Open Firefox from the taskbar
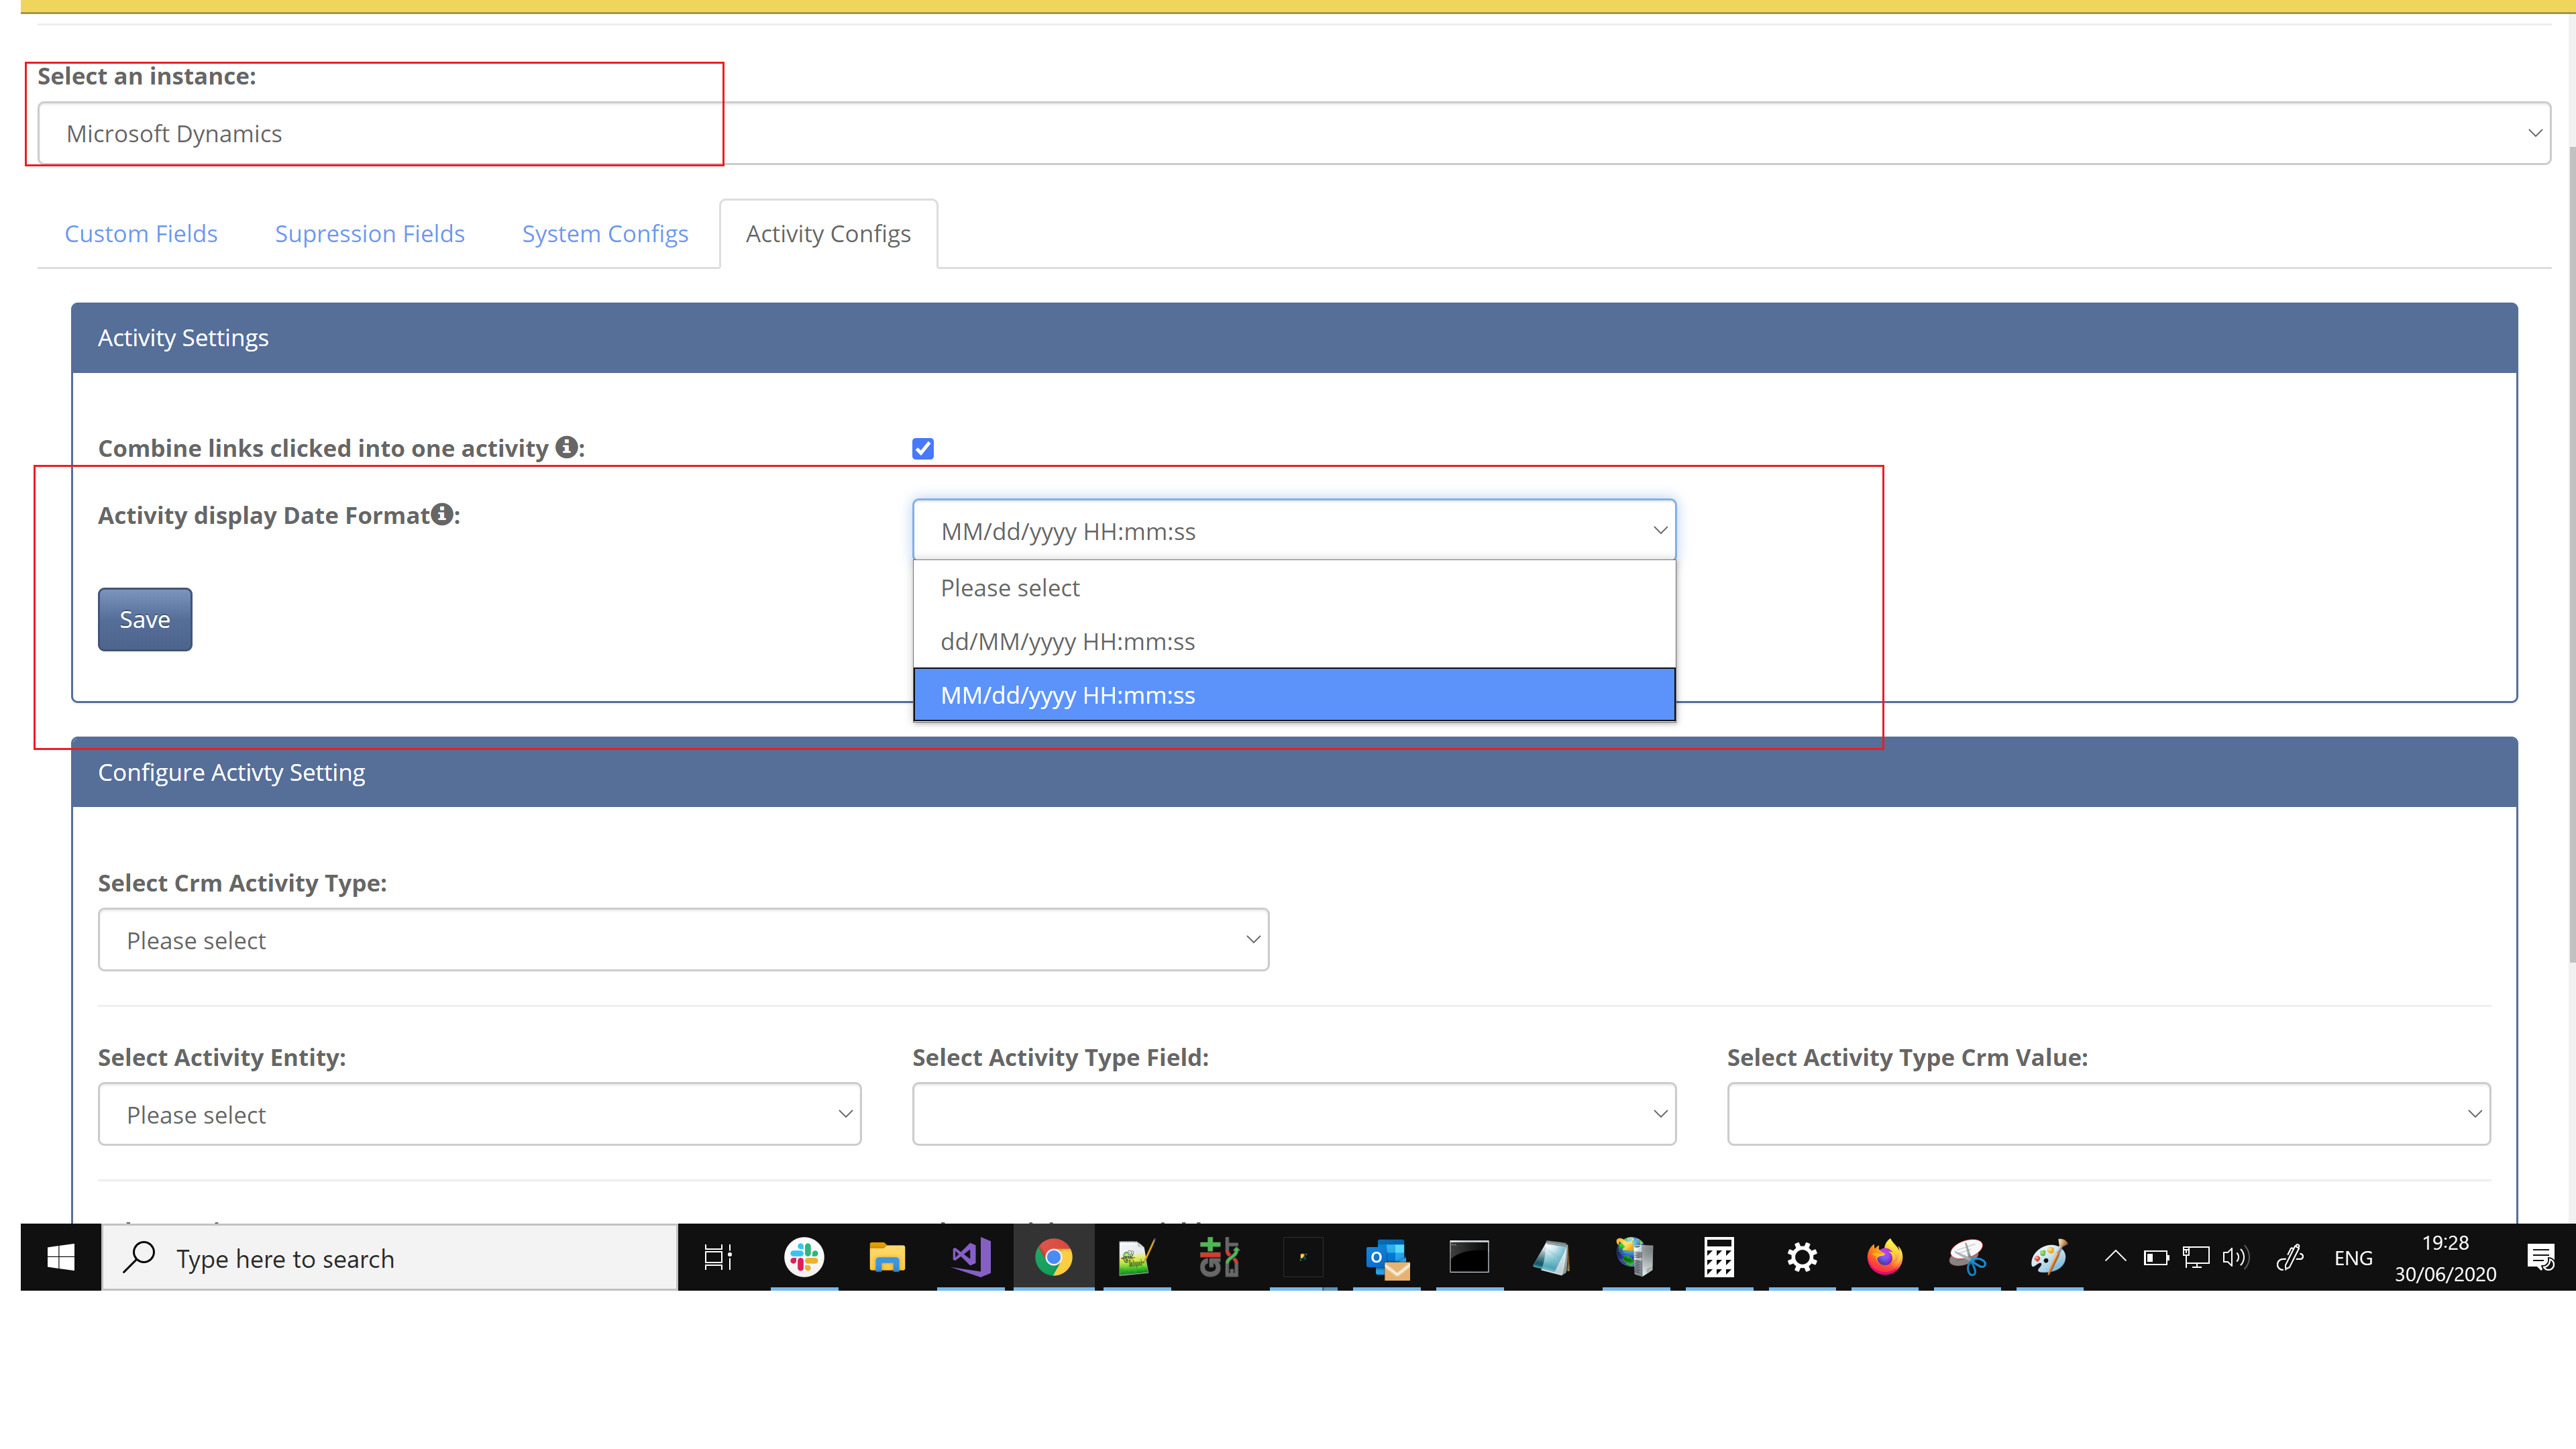The width and height of the screenshot is (2576, 1449). tap(1885, 1257)
